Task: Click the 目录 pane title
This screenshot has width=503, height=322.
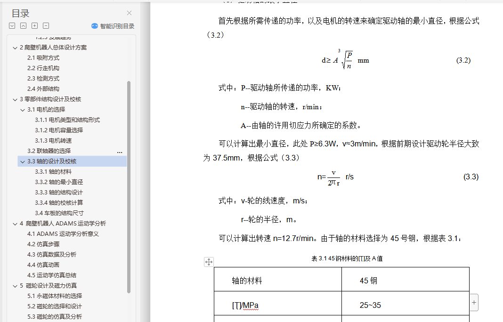Action: click(x=21, y=14)
